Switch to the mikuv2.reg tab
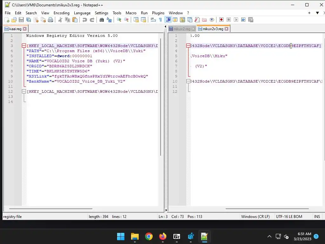 [x=182, y=29]
